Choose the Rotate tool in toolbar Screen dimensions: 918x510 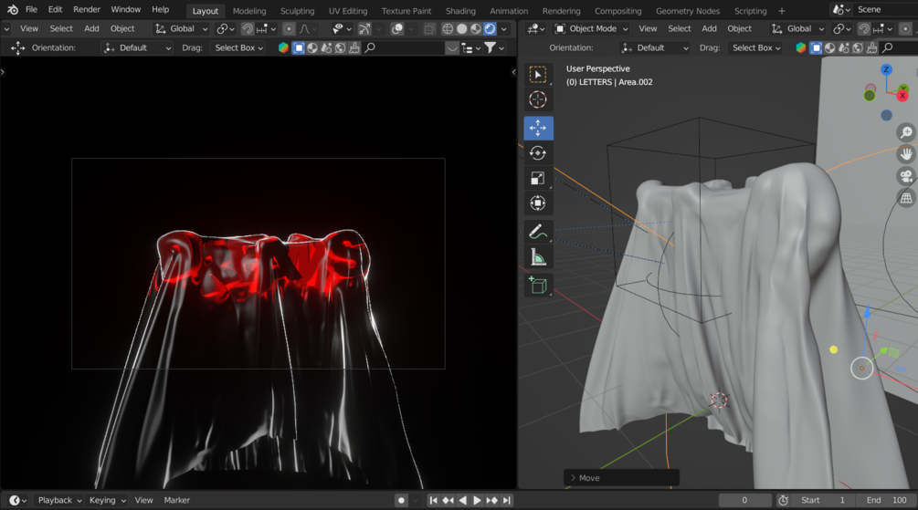click(538, 152)
